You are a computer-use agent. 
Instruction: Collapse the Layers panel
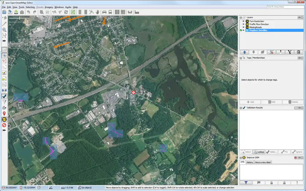241,17
